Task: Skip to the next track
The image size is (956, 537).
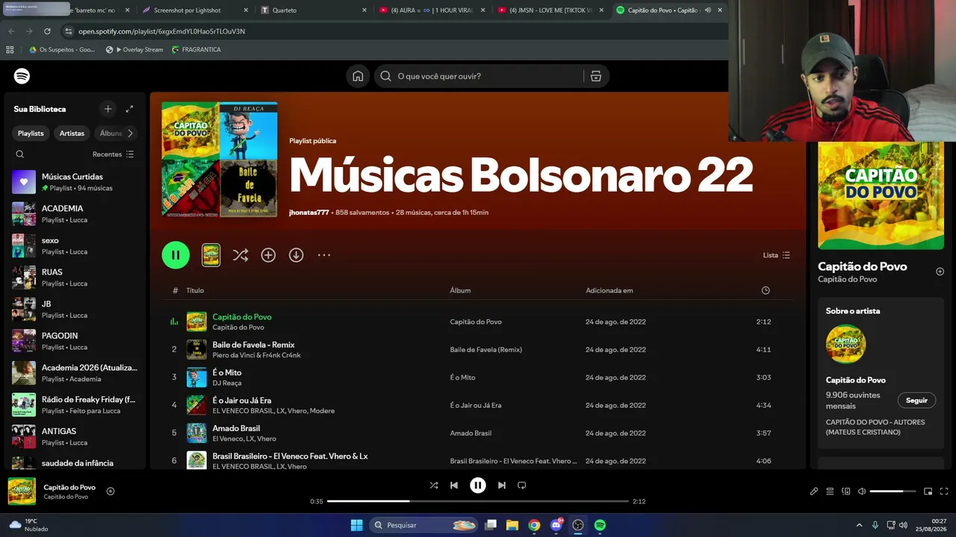Action: [x=502, y=486]
